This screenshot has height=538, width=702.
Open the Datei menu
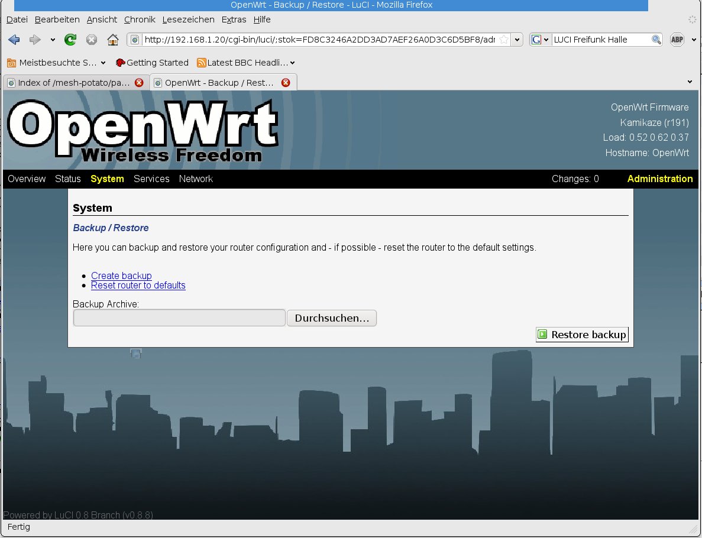[17, 20]
